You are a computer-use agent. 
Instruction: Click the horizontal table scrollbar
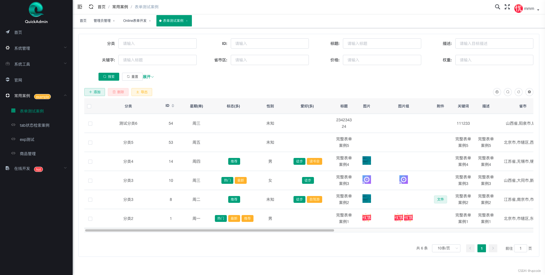tap(209, 230)
